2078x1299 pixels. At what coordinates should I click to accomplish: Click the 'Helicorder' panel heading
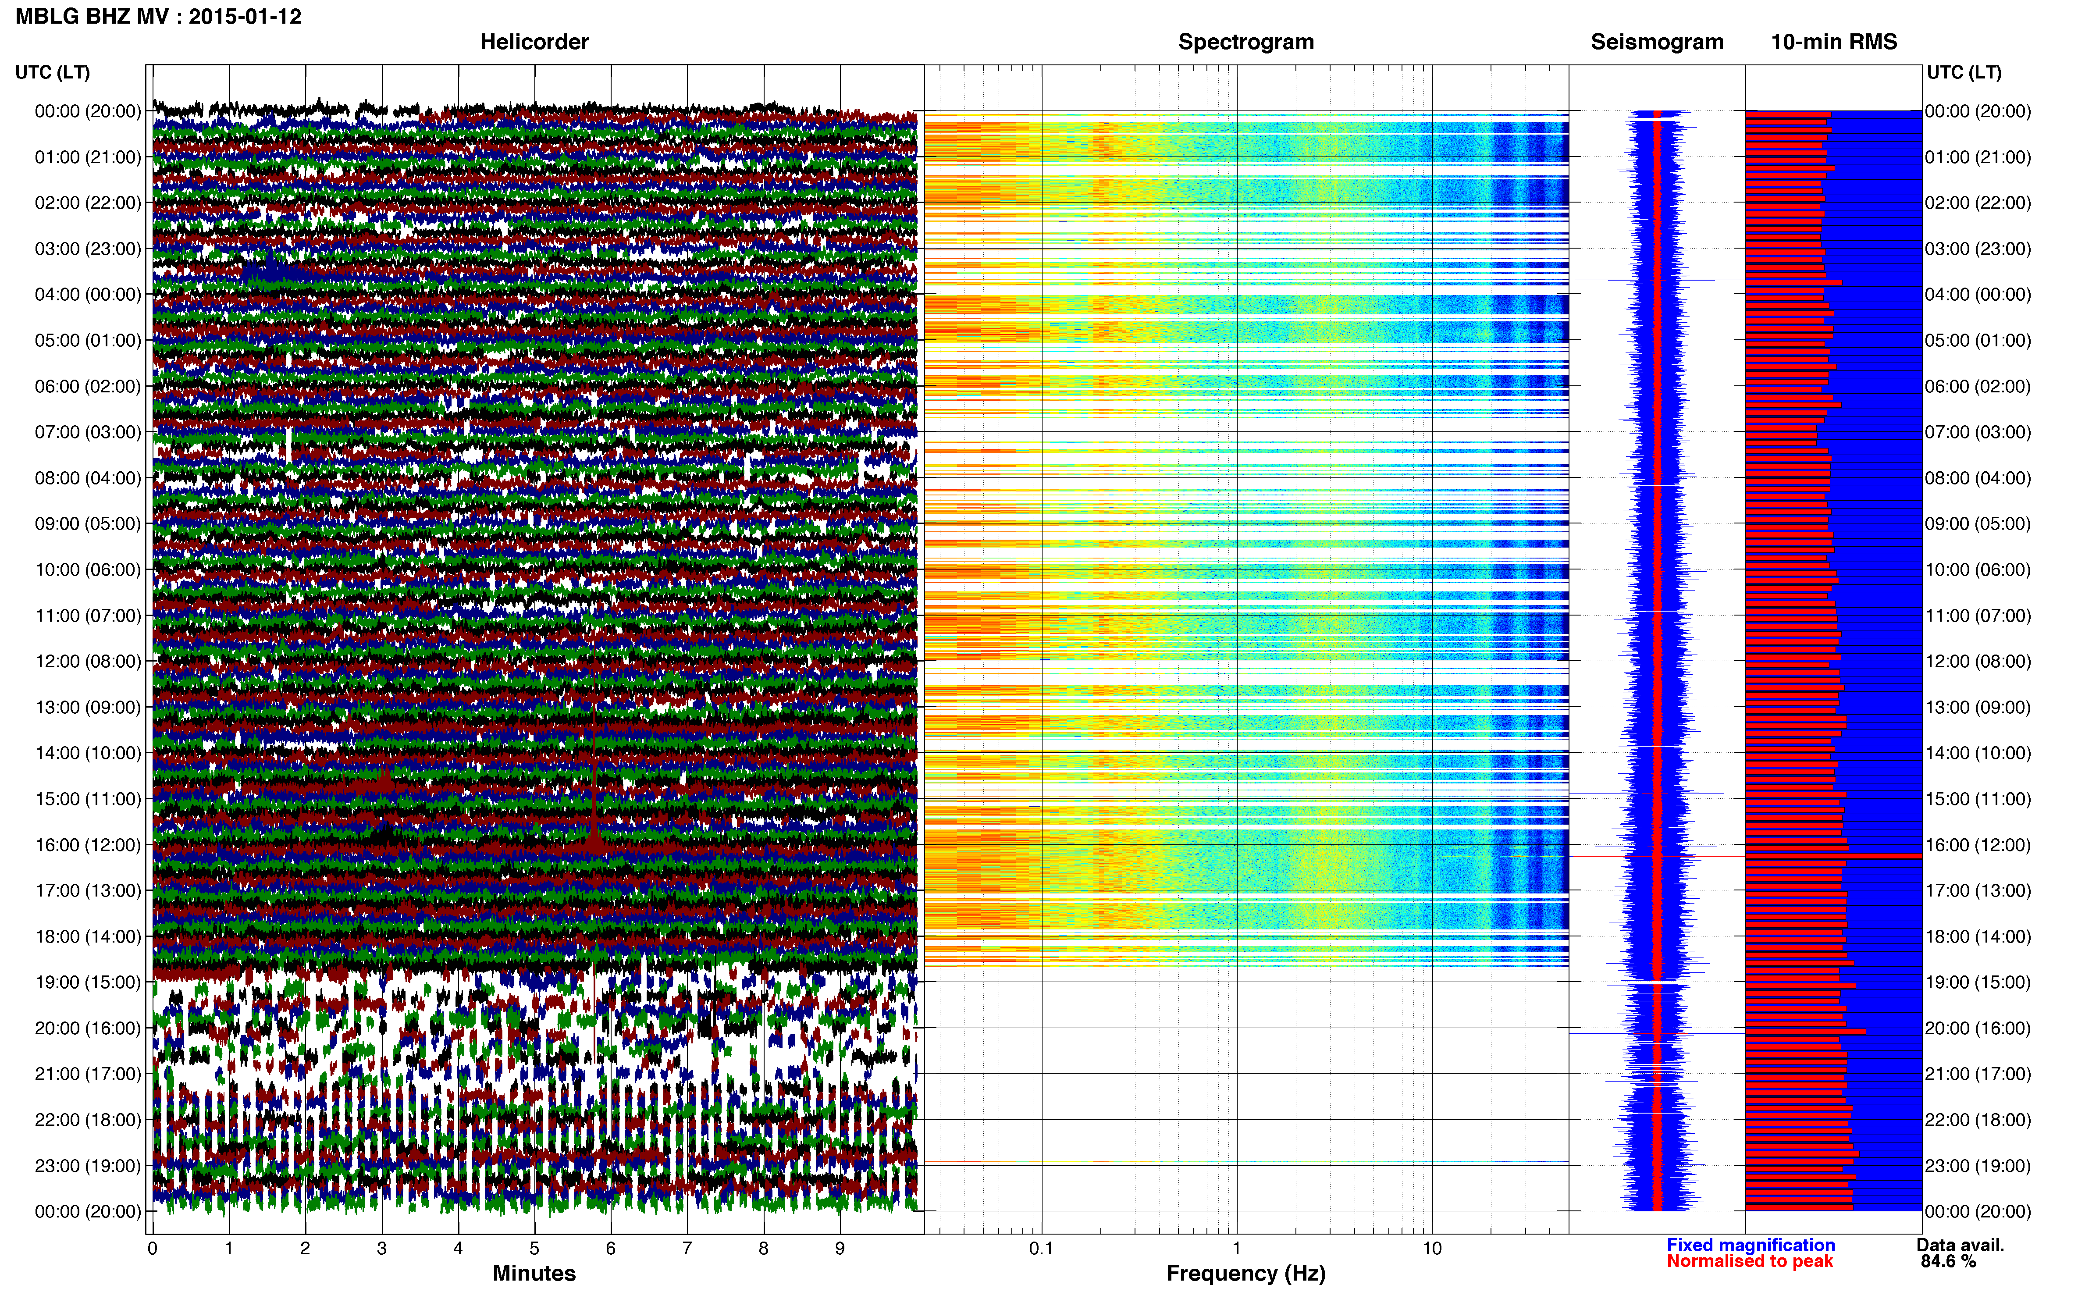click(x=534, y=42)
